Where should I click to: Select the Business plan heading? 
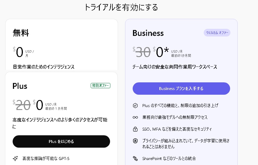point(148,33)
